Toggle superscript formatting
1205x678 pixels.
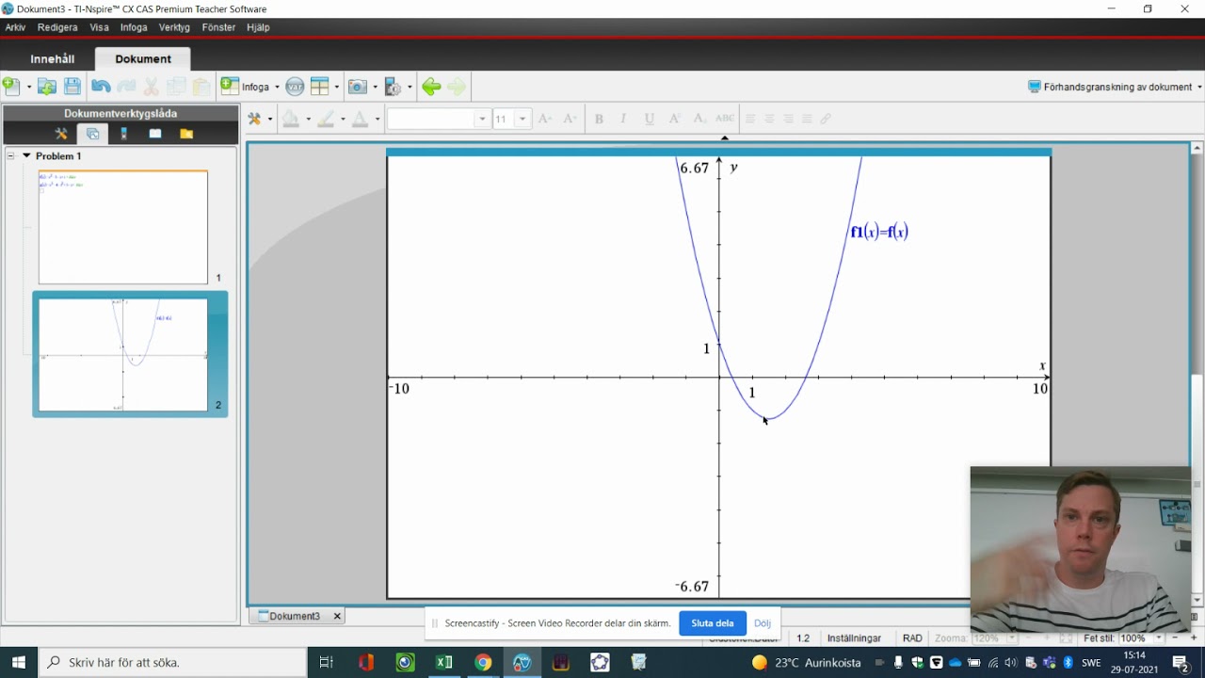coord(674,119)
